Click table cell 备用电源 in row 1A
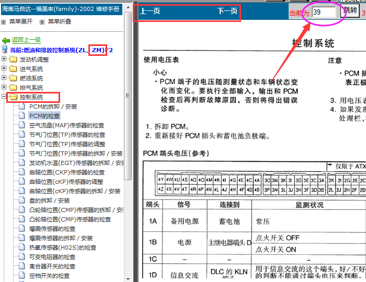366x282 pixels. 185,221
